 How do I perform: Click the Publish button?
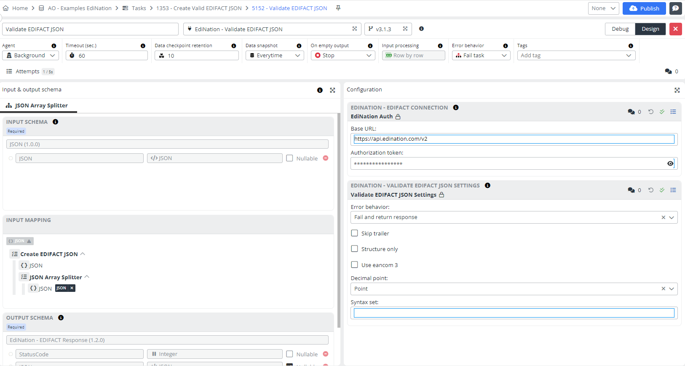(x=644, y=8)
